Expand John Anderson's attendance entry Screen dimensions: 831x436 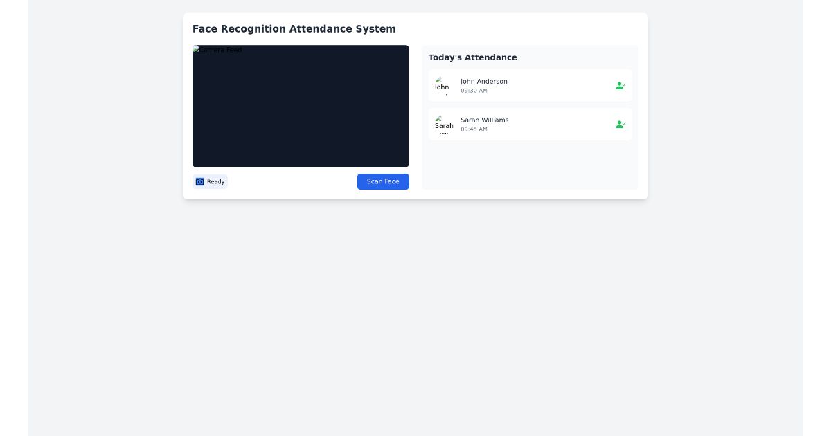530,85
